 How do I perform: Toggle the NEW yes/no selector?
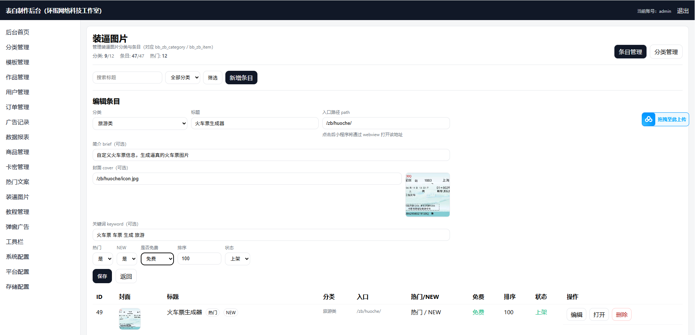click(x=127, y=259)
